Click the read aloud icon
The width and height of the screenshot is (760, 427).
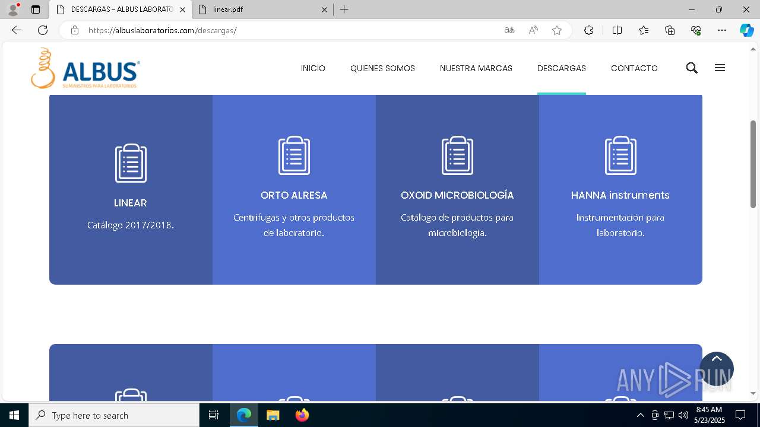[533, 30]
